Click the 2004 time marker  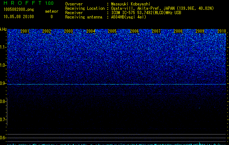tap(91, 31)
